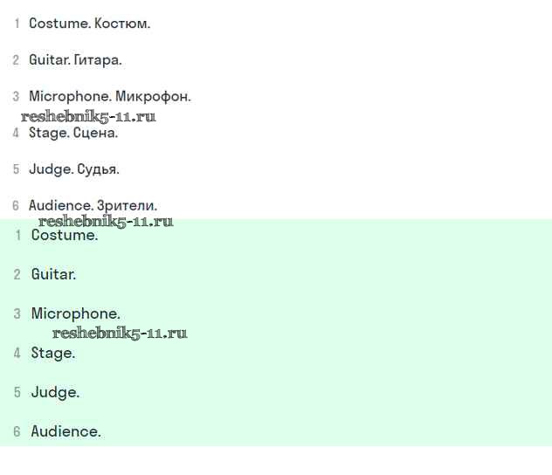Viewport: 552px width, 475px height.
Task: Click number 1 beside 'Costume. Костюм.'
Action: [x=17, y=24]
